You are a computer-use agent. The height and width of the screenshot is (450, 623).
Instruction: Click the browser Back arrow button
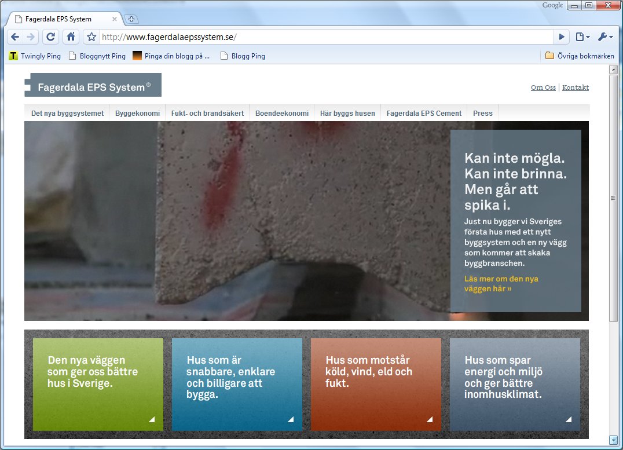pos(15,37)
